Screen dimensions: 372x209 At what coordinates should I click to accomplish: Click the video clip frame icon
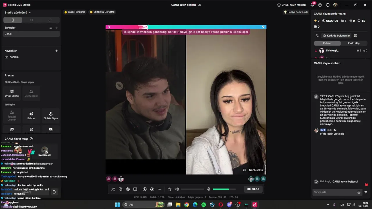[135, 189]
